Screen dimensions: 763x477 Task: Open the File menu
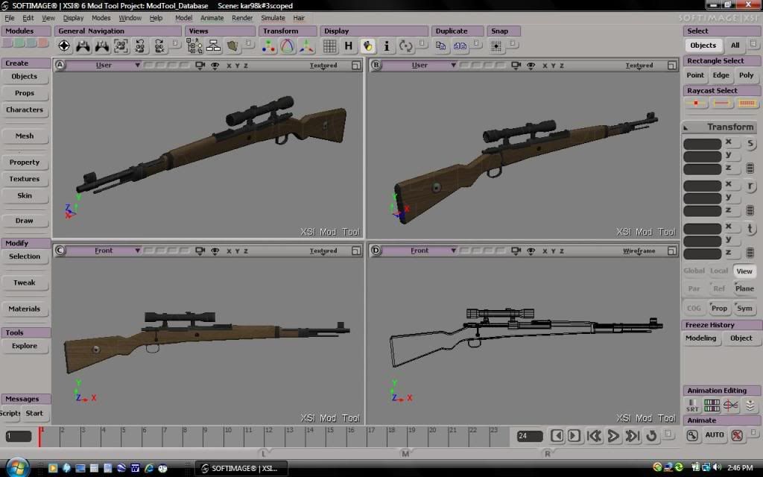click(9, 18)
